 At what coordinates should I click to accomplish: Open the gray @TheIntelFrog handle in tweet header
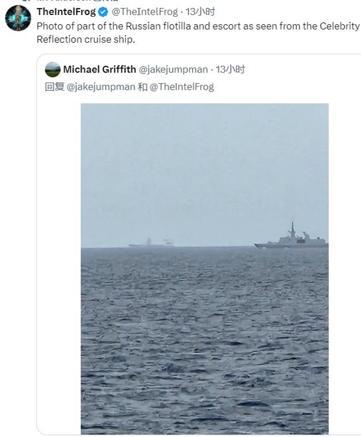tap(144, 12)
